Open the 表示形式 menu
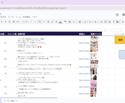This screenshot has height=103, width=125. (x=3, y=17)
